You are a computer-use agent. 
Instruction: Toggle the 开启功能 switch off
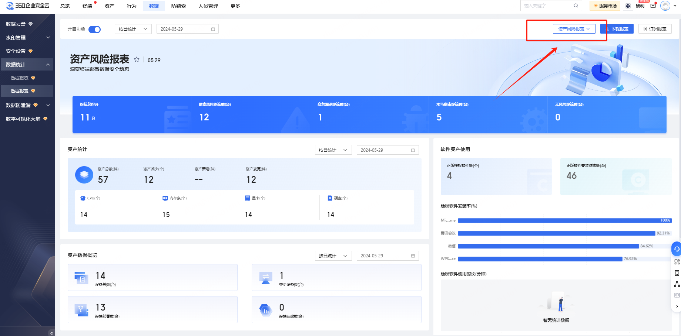click(x=95, y=29)
